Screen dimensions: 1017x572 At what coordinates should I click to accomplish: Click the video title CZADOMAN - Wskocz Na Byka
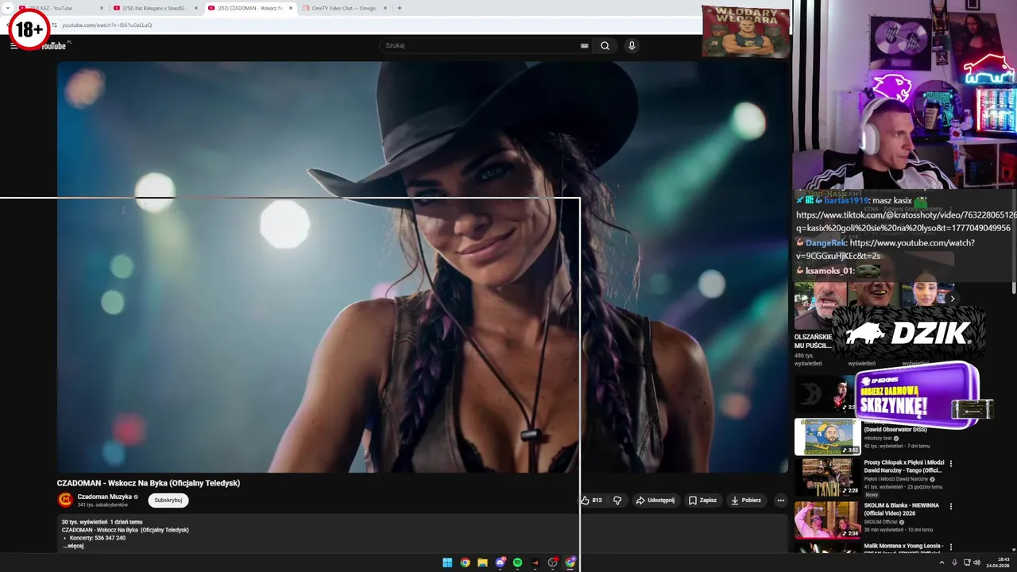tap(148, 483)
